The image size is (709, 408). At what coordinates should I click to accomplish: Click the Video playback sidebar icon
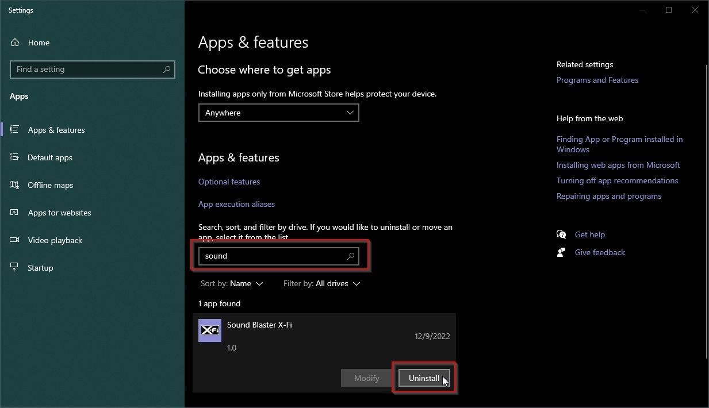[15, 240]
